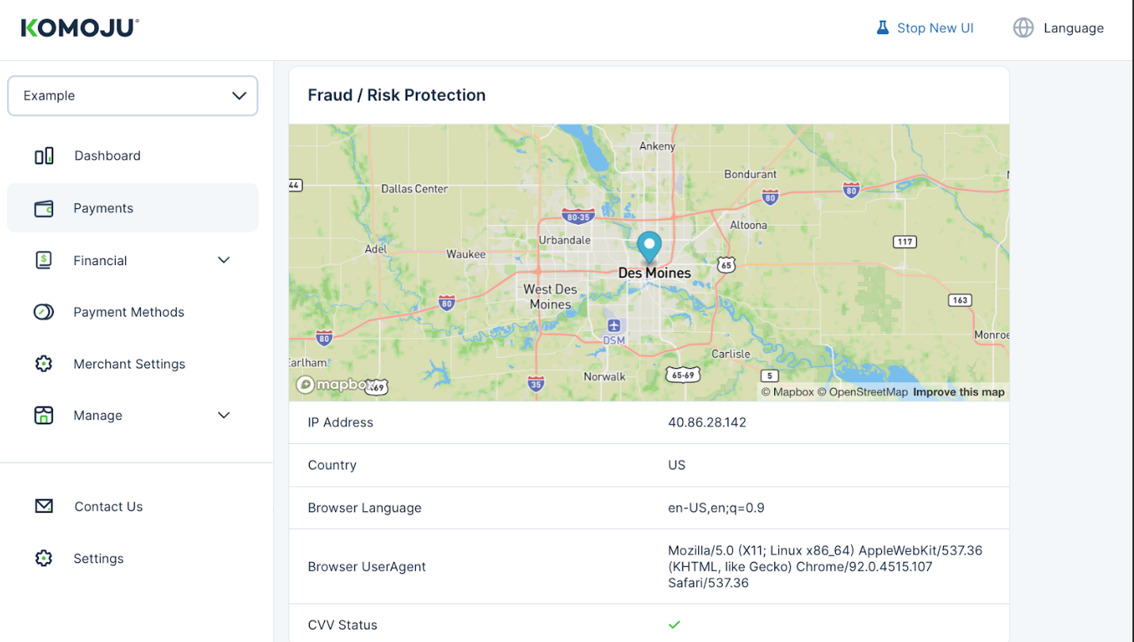Click the Improve this map link
1134x642 pixels.
(x=958, y=392)
